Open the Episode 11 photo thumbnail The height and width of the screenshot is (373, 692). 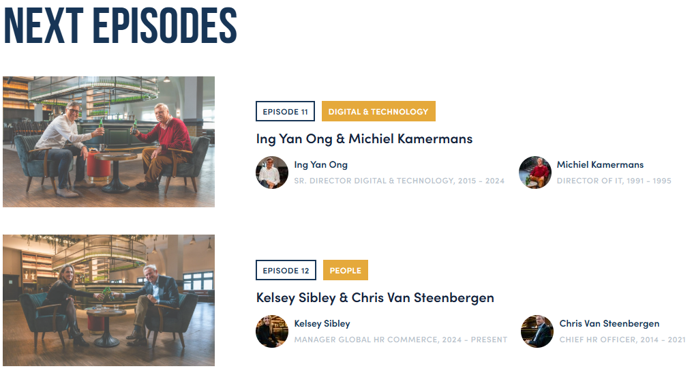pos(108,141)
